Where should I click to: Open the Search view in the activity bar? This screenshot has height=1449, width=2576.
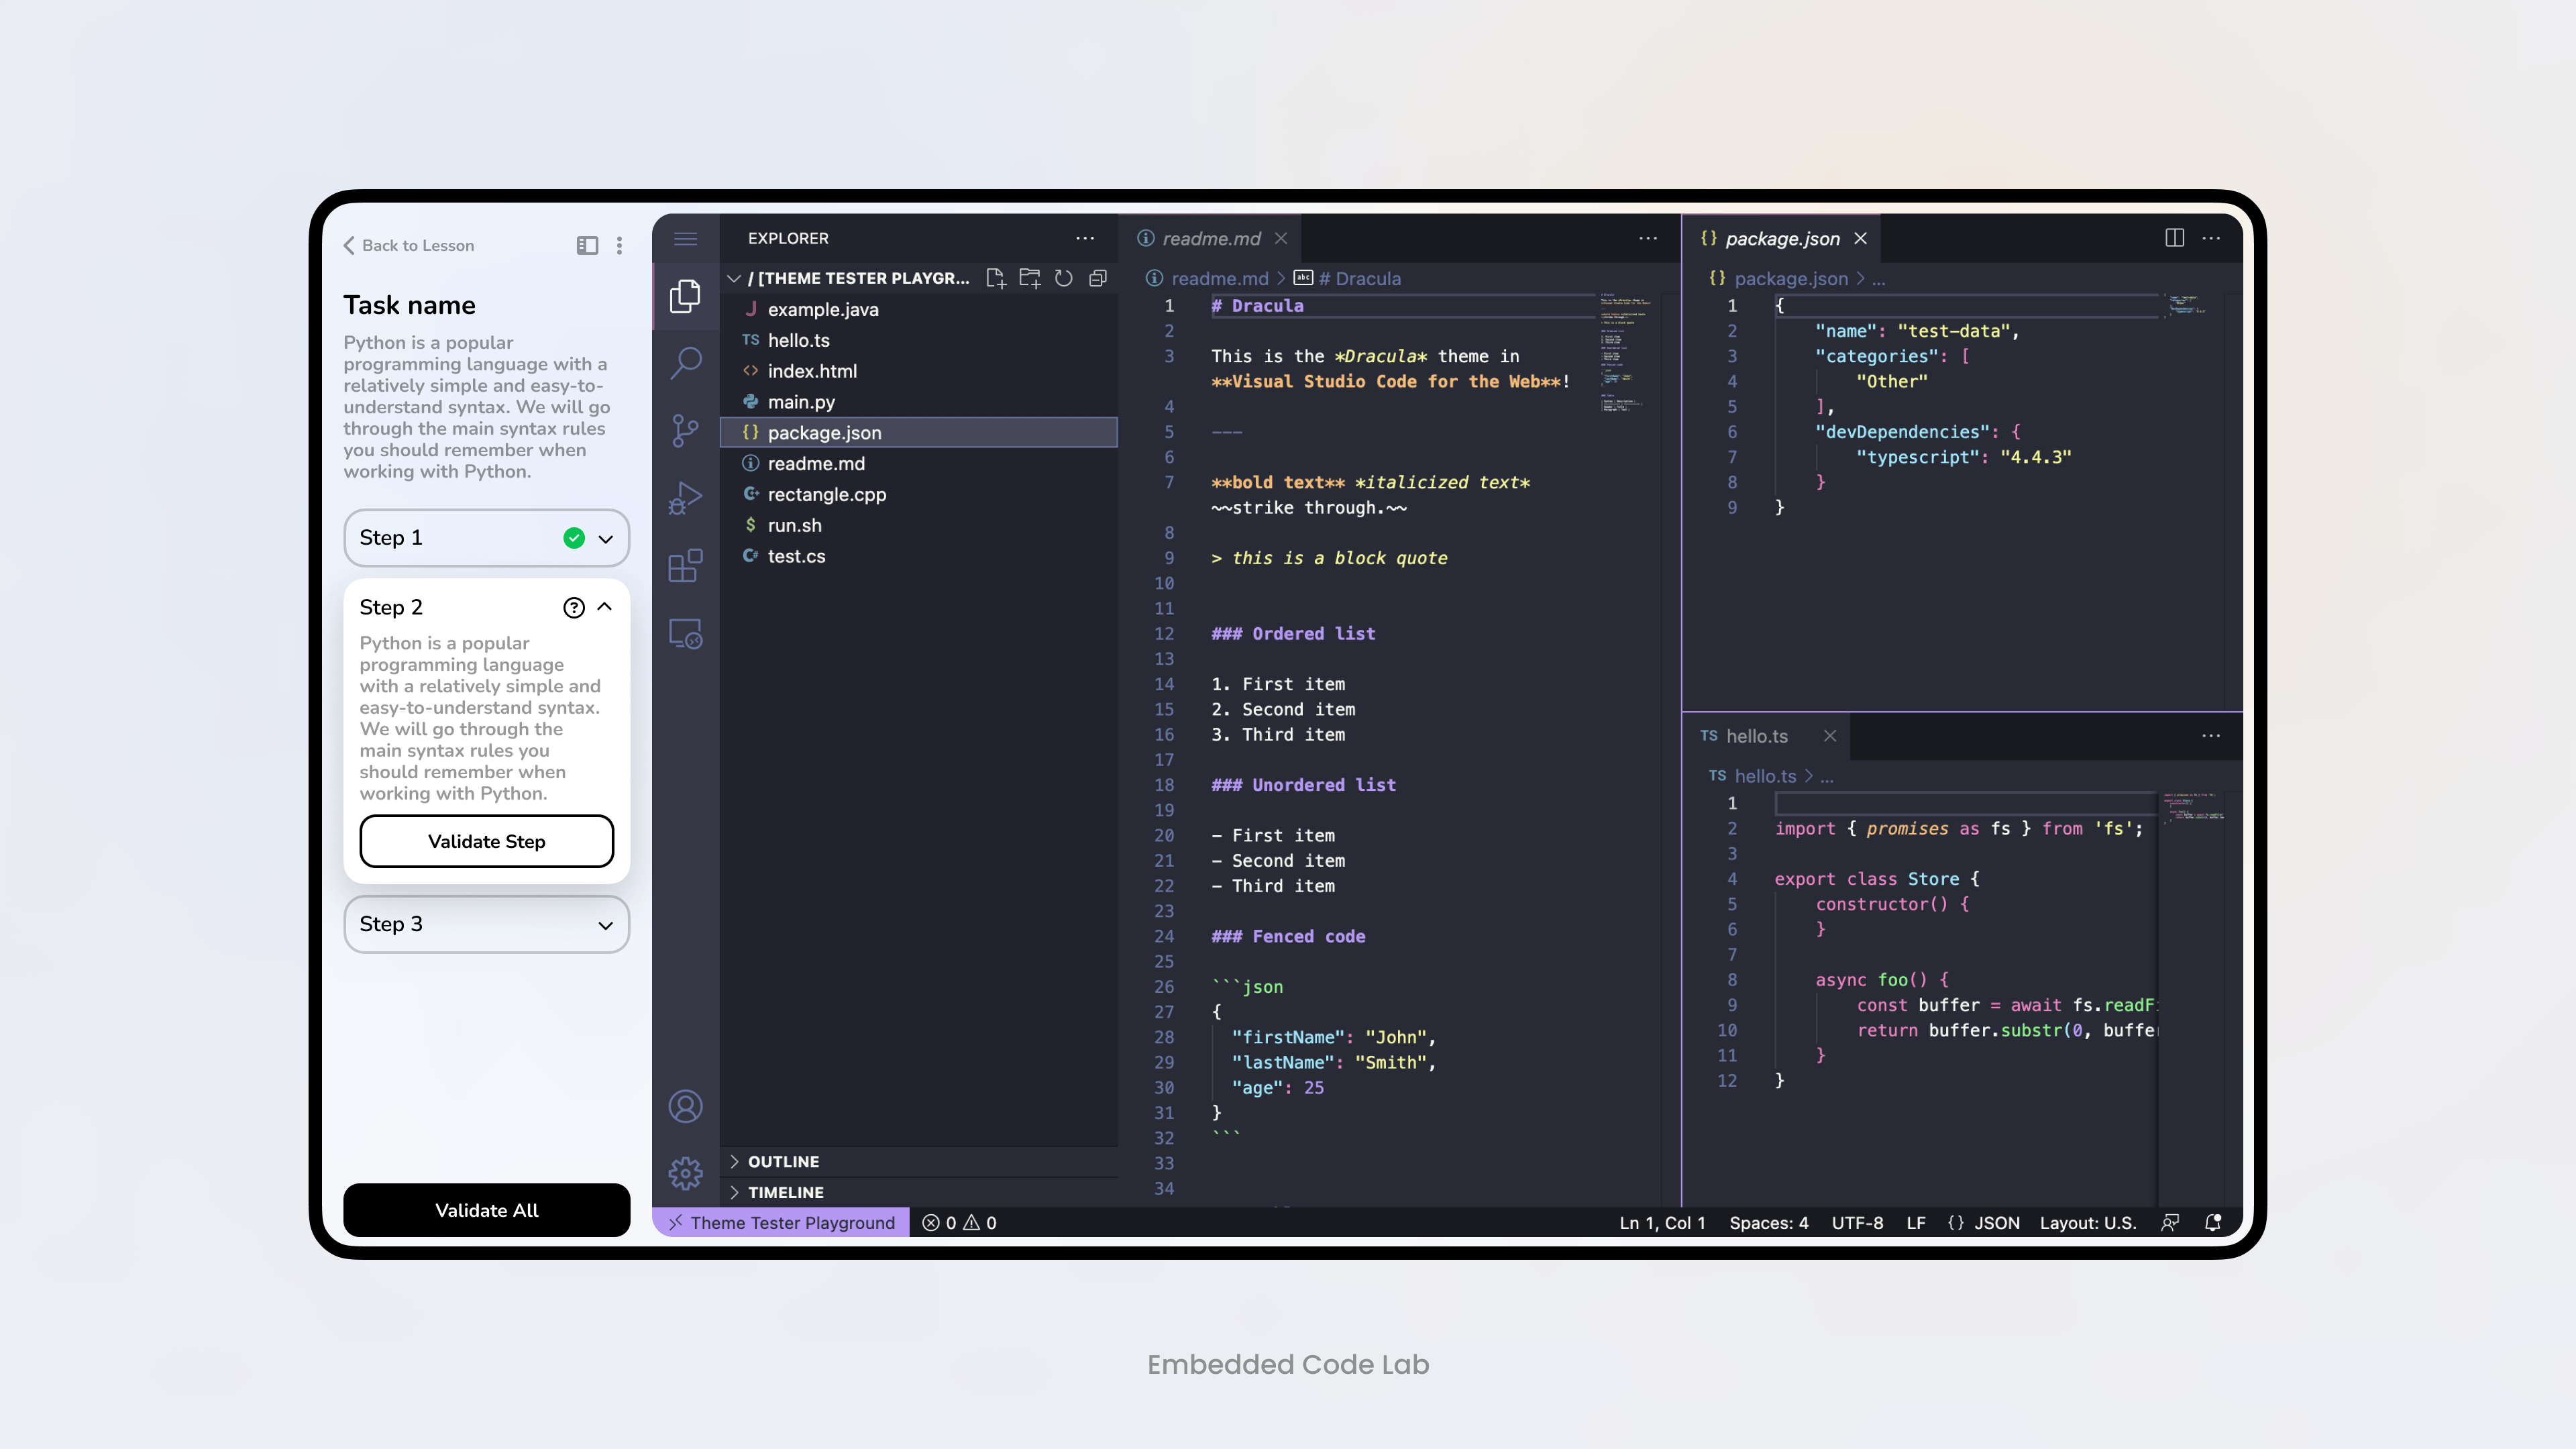pyautogui.click(x=685, y=362)
